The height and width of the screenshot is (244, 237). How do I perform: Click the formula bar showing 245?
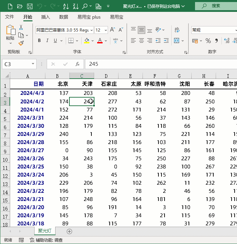click(161, 64)
